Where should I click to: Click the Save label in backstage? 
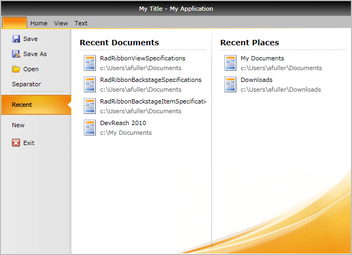(30, 39)
